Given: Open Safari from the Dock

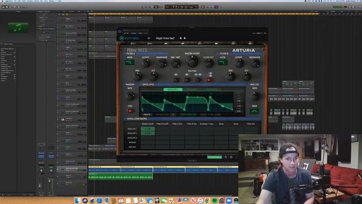Looking at the screenshot, I should coord(100,200).
